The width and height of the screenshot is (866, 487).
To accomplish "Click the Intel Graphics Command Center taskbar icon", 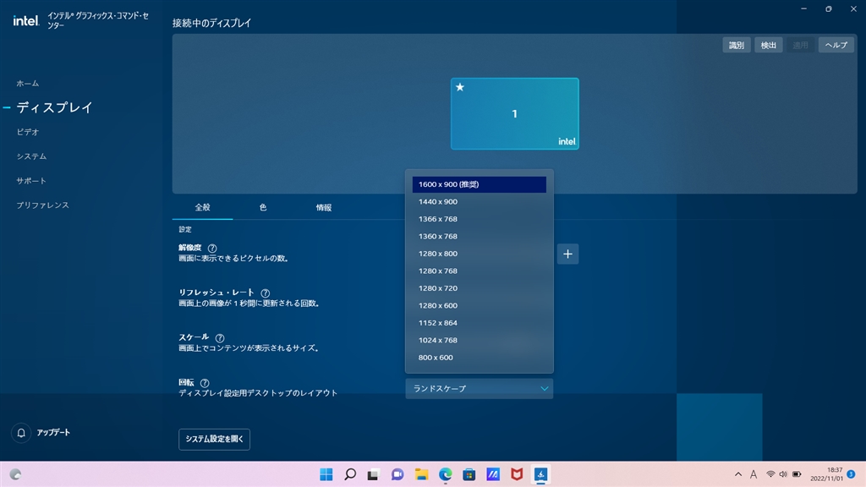I will pos(540,474).
